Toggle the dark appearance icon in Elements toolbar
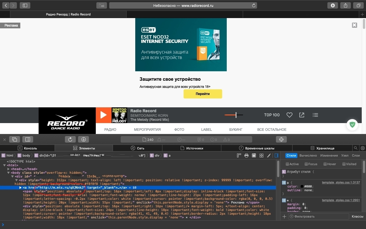Viewport: 366px width, 229px height. [254, 155]
